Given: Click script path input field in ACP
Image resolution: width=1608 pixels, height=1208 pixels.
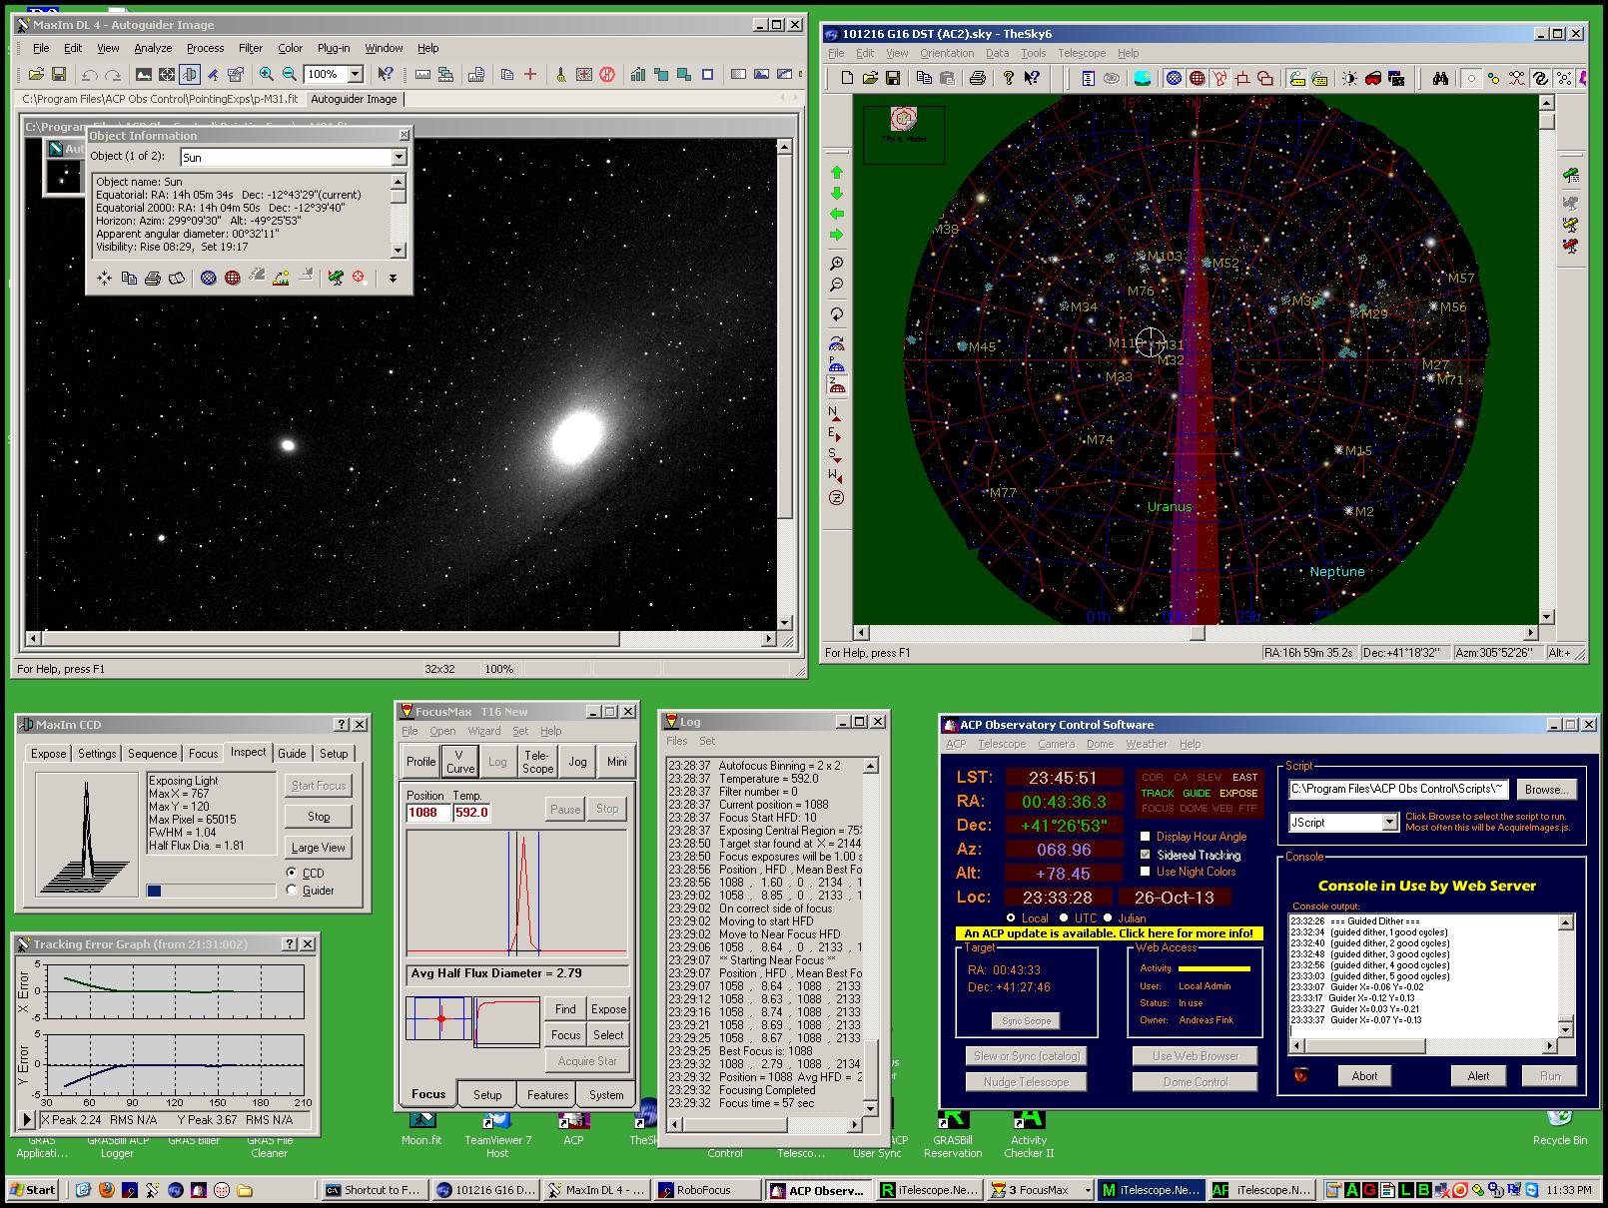Looking at the screenshot, I should point(1398,789).
